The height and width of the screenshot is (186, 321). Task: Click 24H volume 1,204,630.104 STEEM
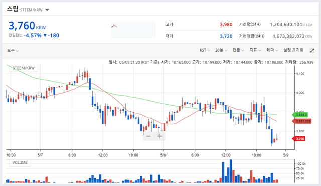(x=291, y=25)
